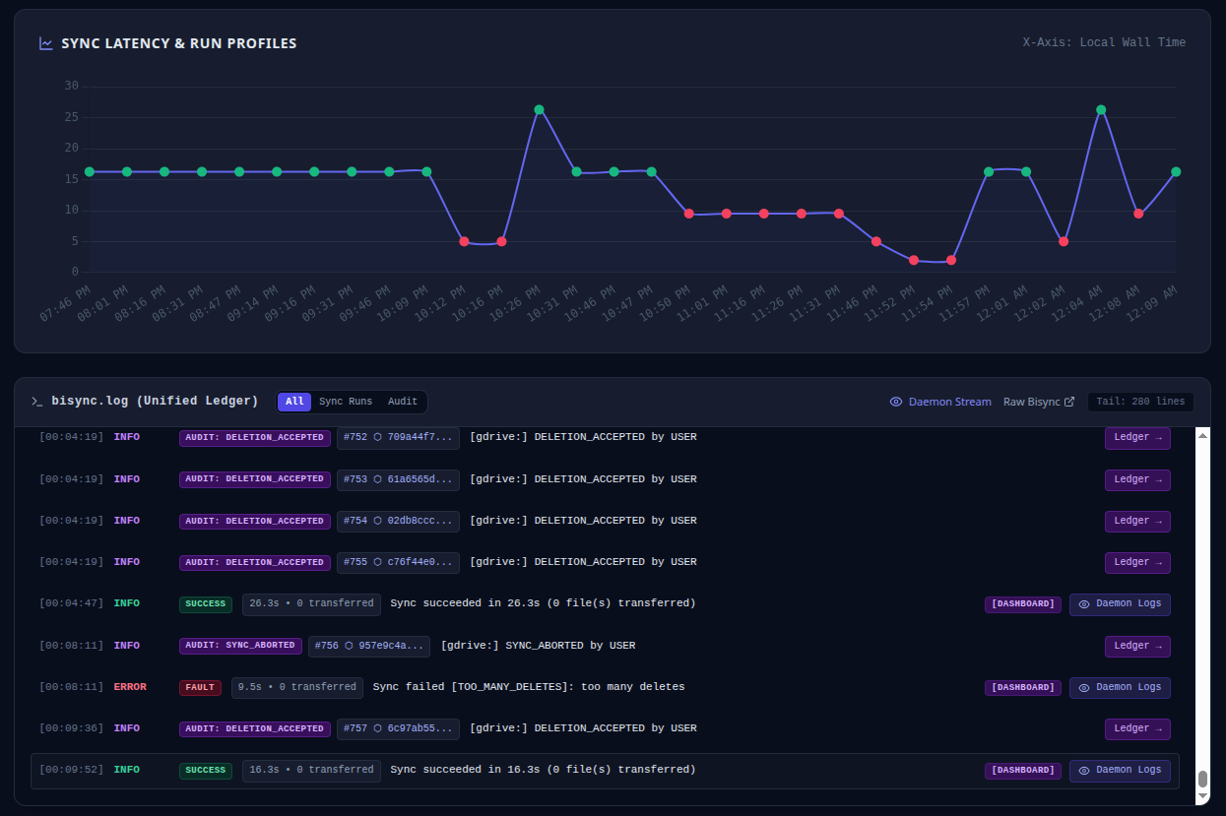Screen dimensions: 1226x816
Task: Click the eye icon in the 00:04:47 Daemon Logs button
Action: pos(1084,604)
